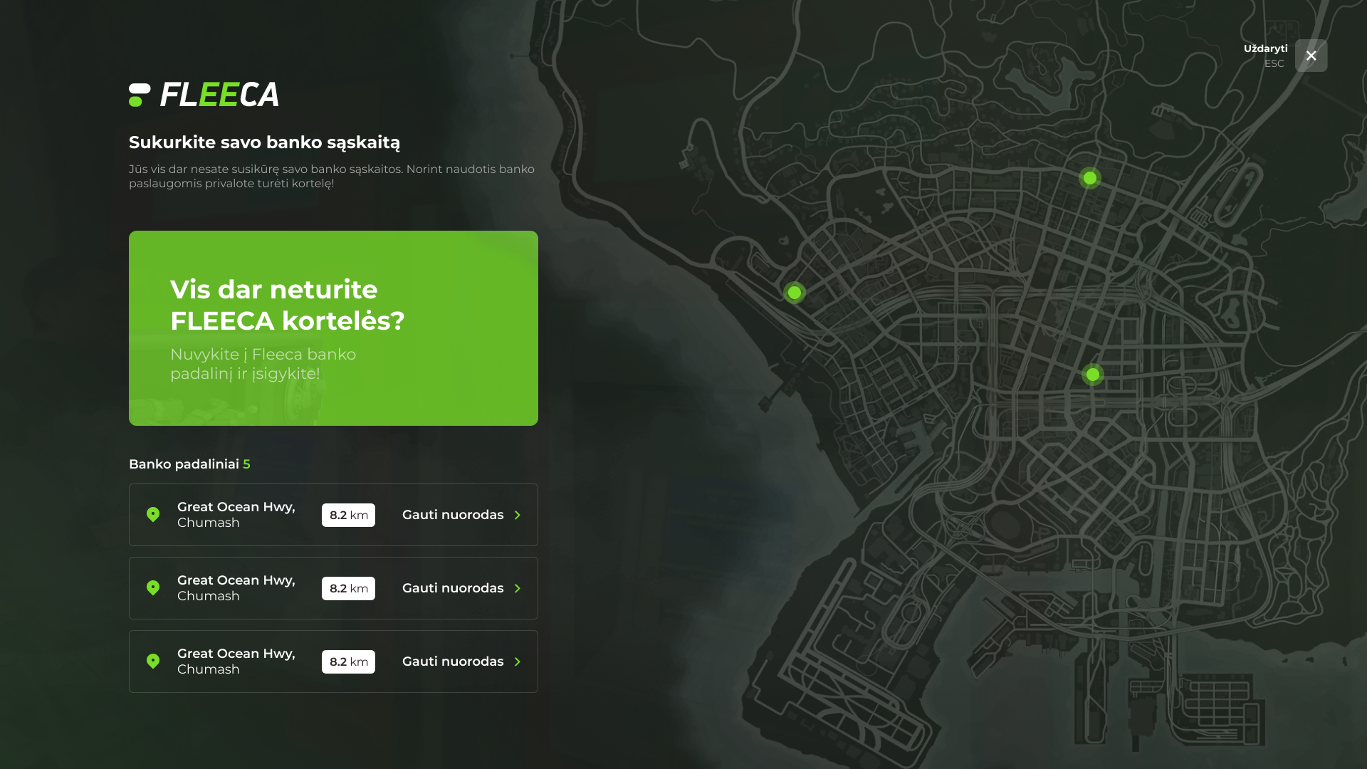Image resolution: width=1367 pixels, height=769 pixels.
Task: Click the first branch location pin icon
Action: [153, 515]
